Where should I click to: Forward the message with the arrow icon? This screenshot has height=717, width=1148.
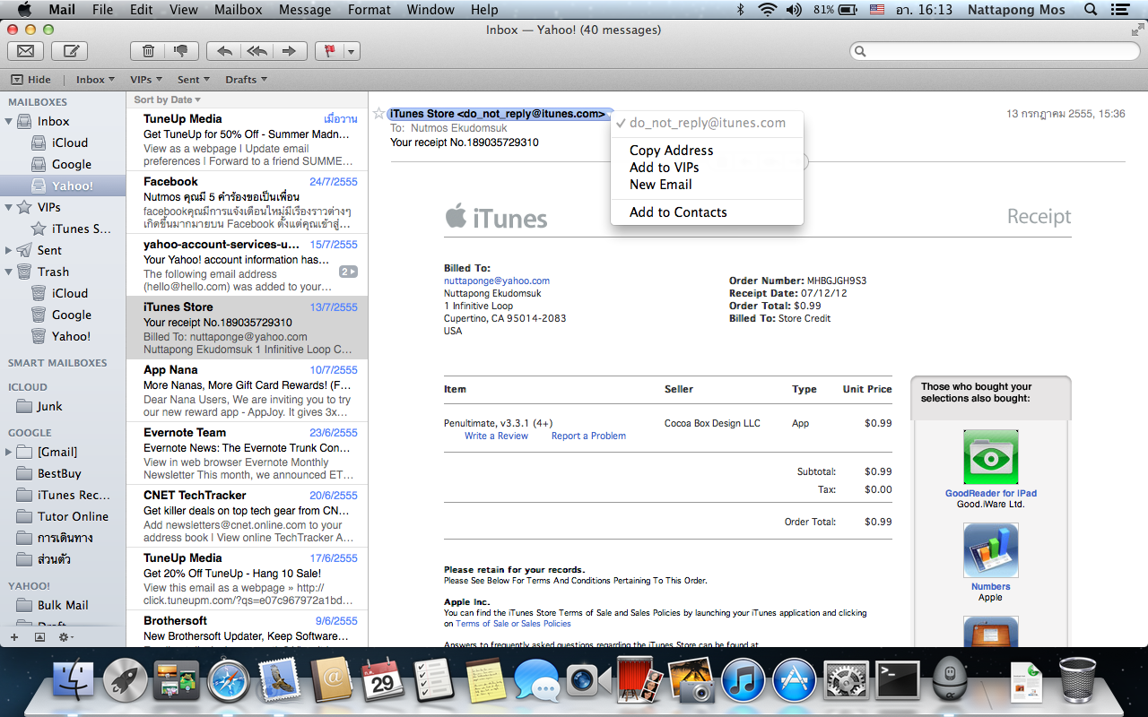click(x=290, y=51)
